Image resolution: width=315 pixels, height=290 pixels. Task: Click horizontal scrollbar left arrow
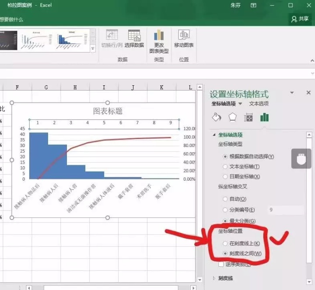[x=29, y=288]
